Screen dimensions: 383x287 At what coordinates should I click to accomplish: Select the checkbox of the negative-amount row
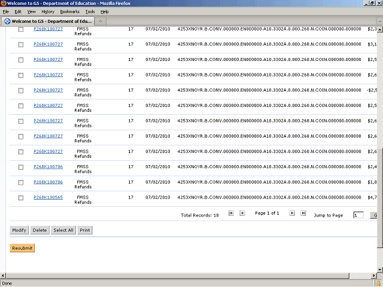21,90
